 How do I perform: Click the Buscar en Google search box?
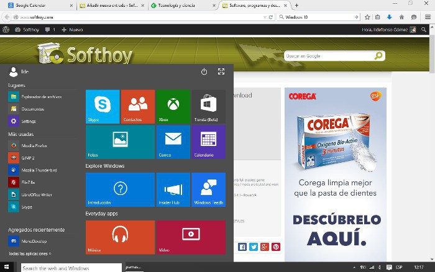tap(329, 56)
